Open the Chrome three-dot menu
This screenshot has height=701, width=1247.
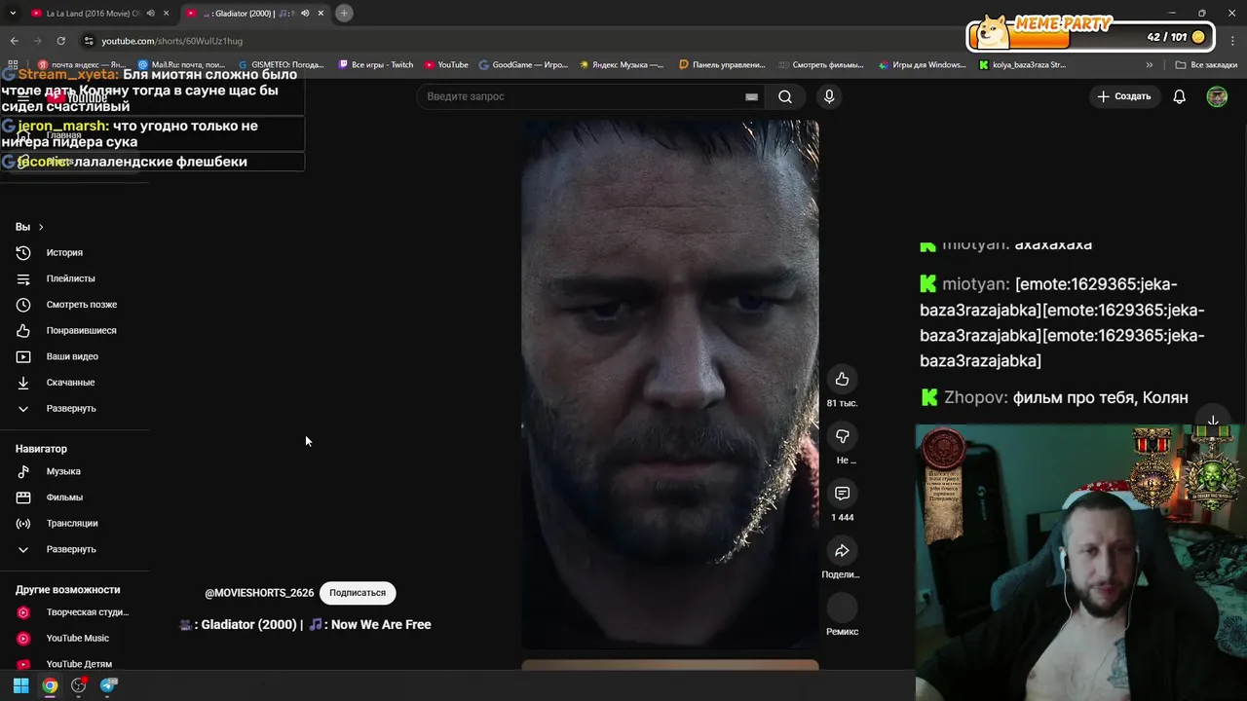[x=1231, y=41]
